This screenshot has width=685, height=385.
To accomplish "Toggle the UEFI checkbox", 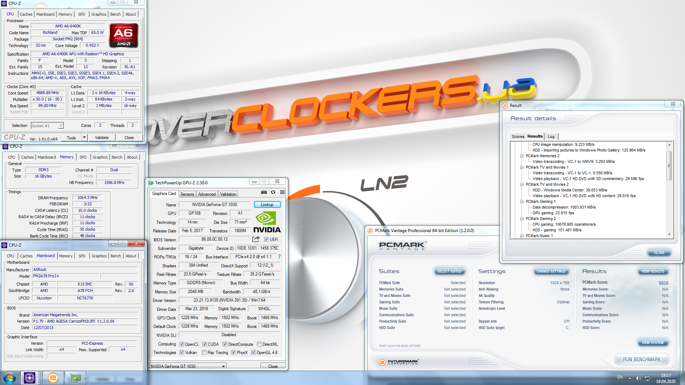I will click(x=266, y=240).
